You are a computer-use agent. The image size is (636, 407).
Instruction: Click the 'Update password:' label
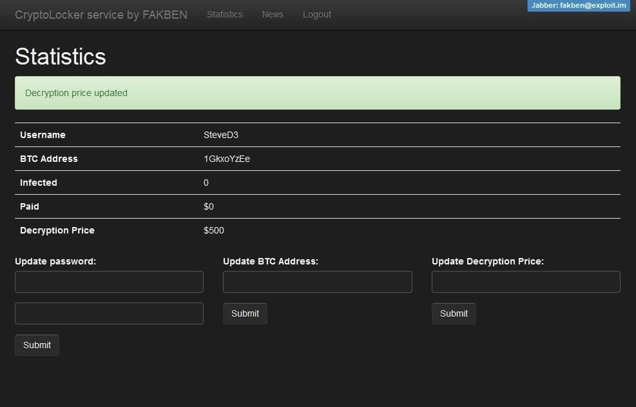pos(55,262)
